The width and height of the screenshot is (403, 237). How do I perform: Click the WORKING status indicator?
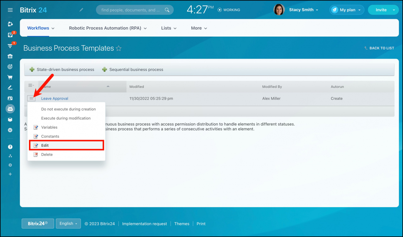coord(229,10)
